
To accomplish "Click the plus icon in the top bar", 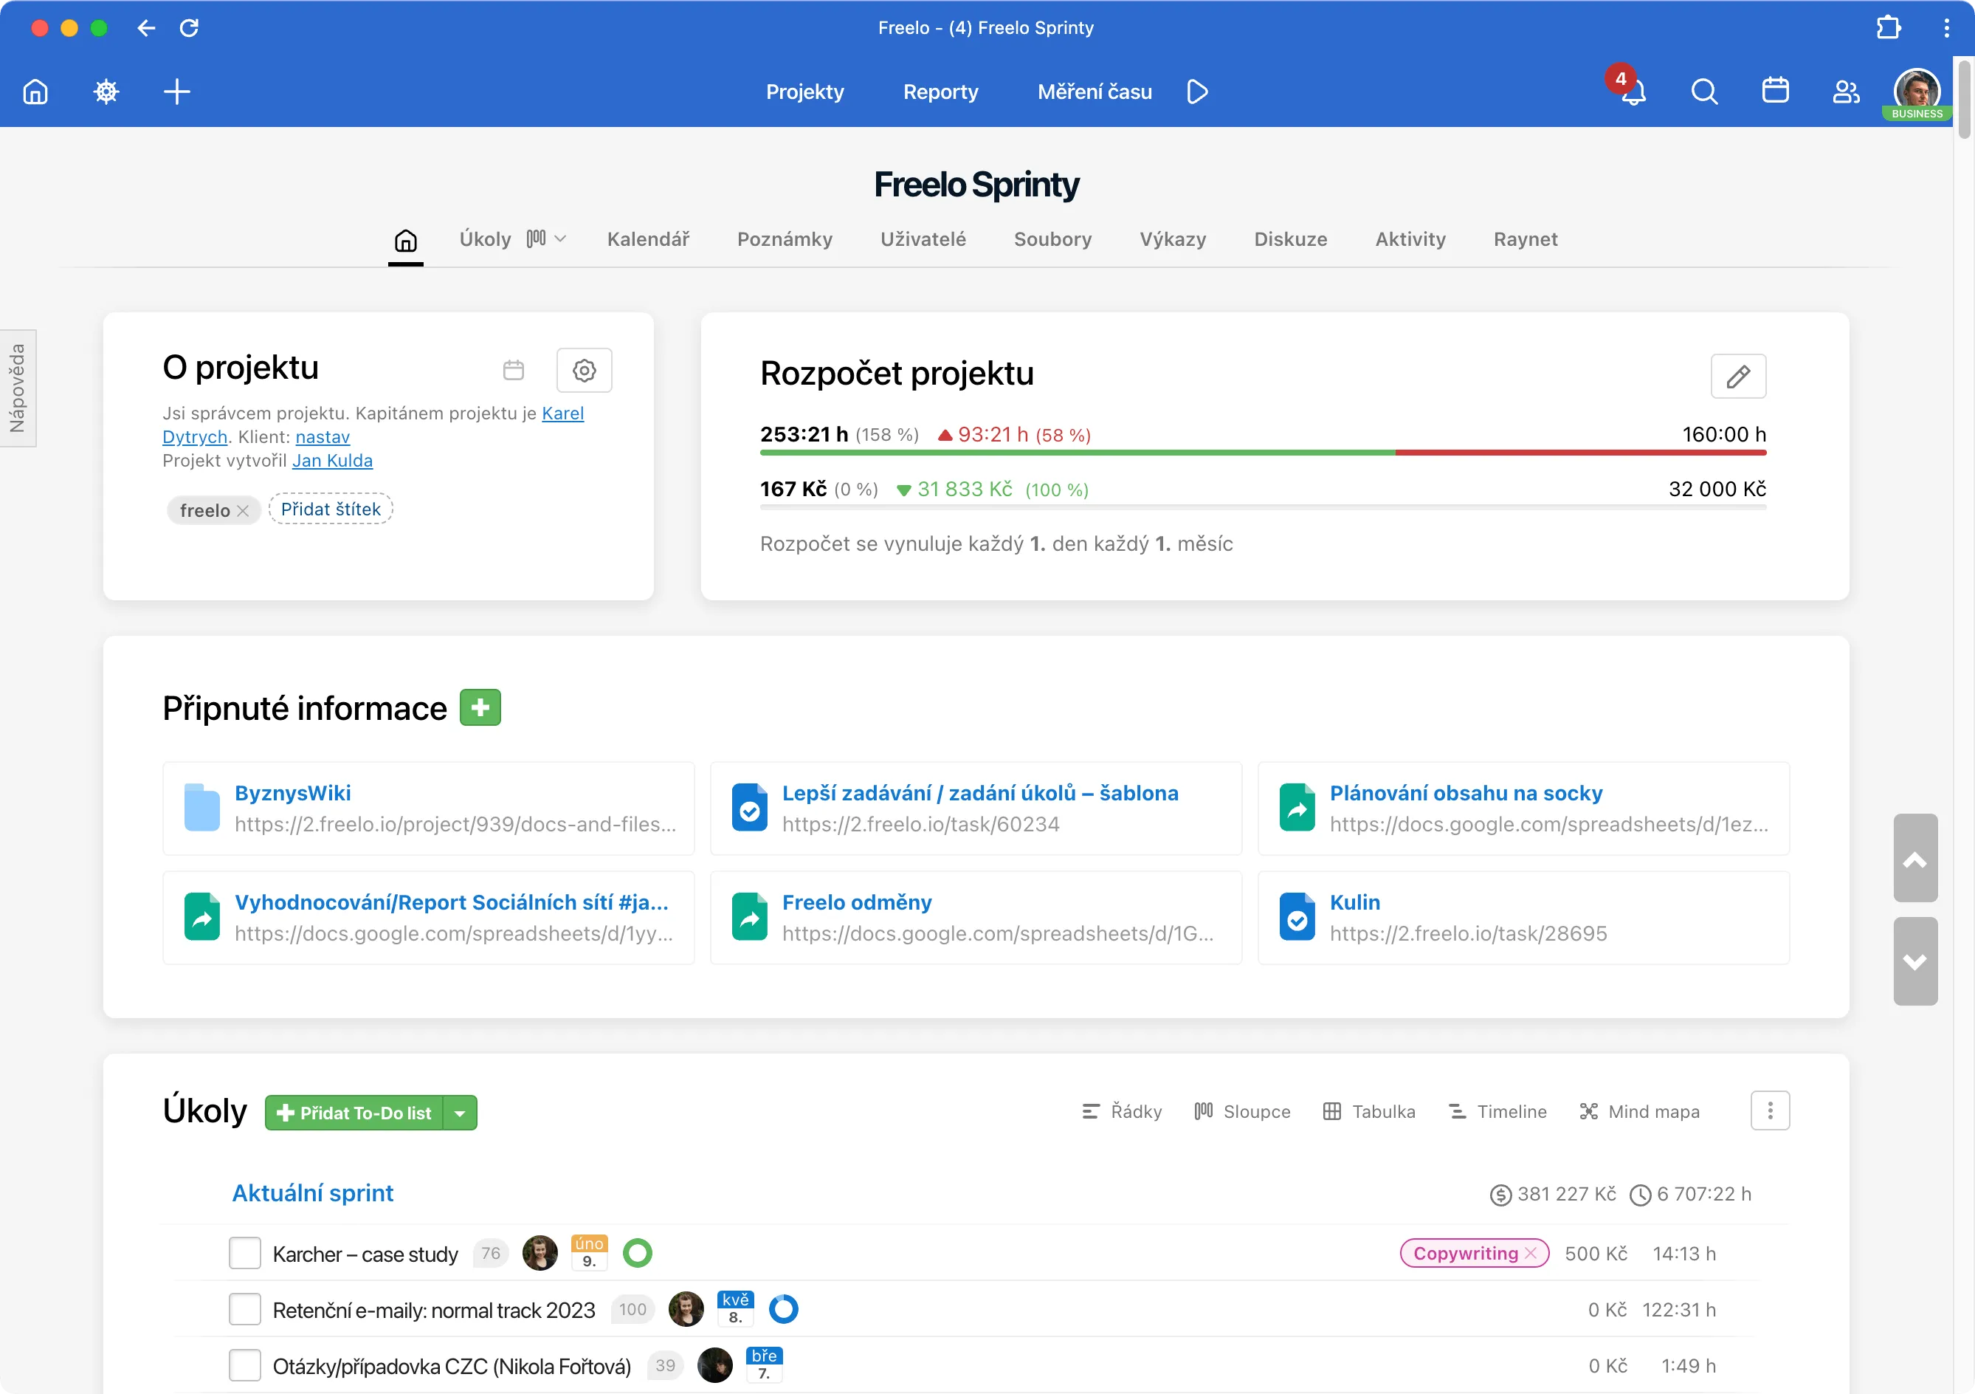I will click(177, 92).
